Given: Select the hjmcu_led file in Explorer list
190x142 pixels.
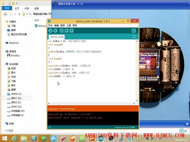Looking at the screenshot, I should [x=41, y=26].
